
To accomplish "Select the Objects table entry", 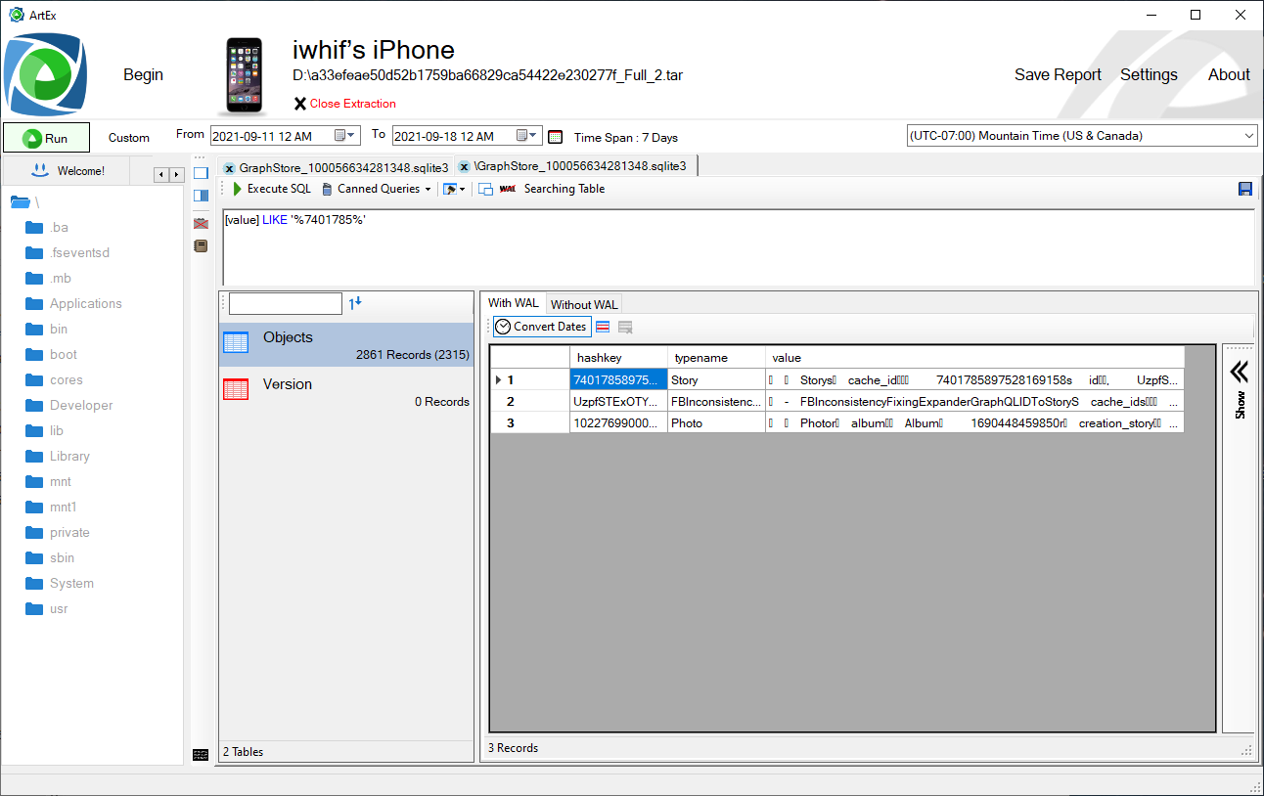I will (x=346, y=345).
